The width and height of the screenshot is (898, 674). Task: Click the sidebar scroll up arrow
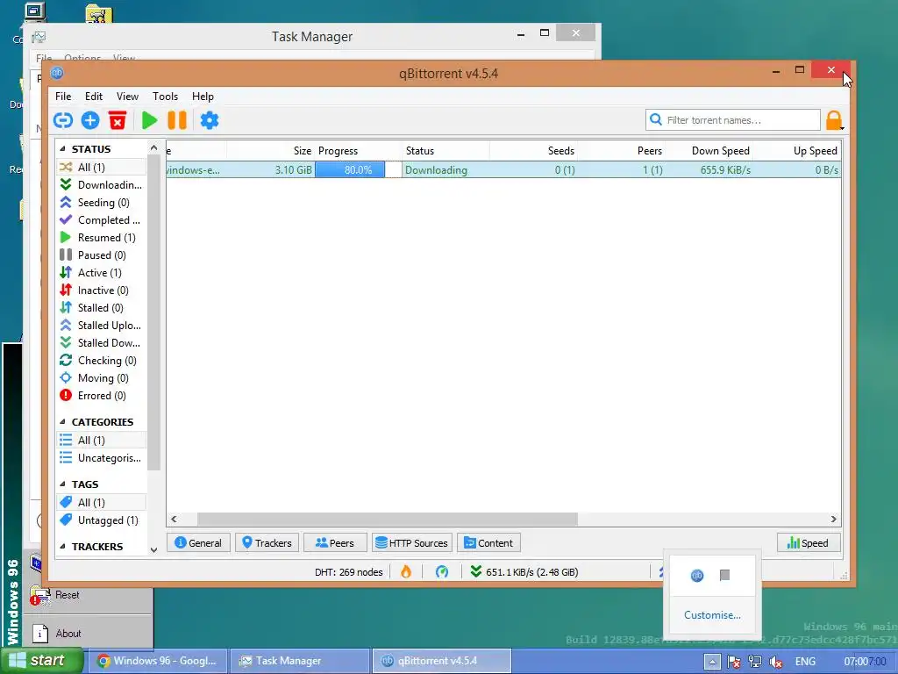click(153, 147)
